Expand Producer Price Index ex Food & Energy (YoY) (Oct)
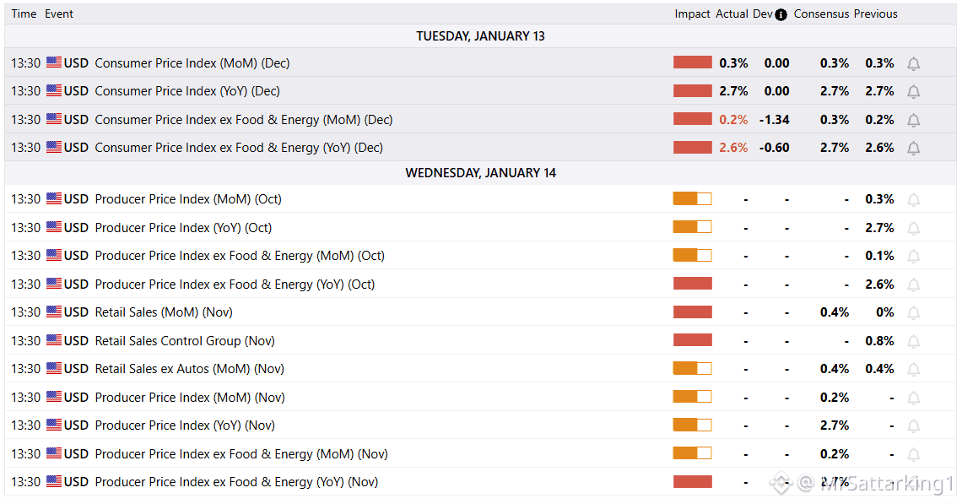Screen dimensions: 962x504 235,285
